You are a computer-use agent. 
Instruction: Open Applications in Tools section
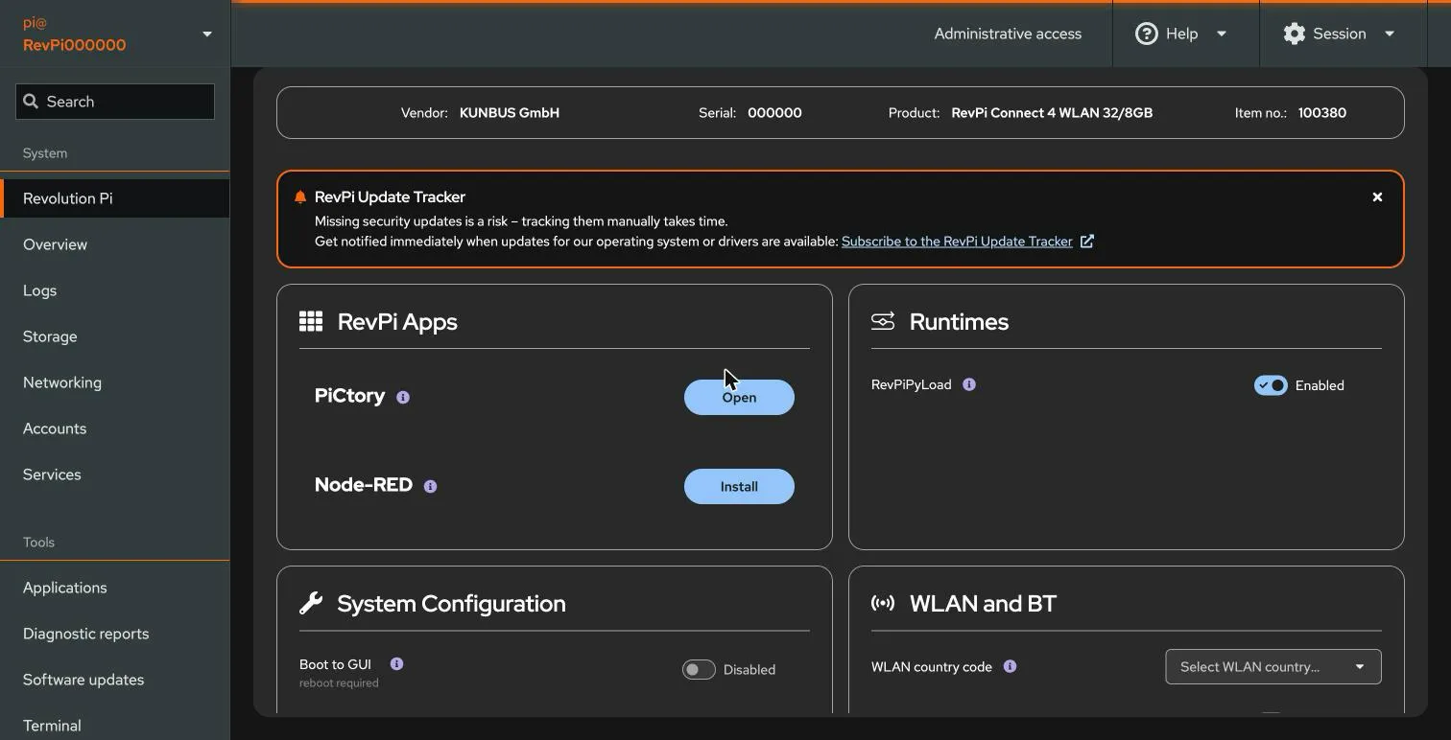(x=115, y=588)
